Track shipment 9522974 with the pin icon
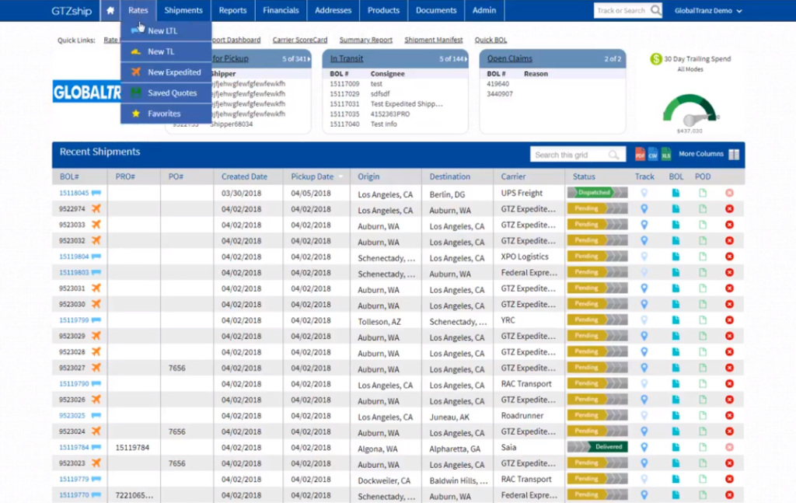The height and width of the screenshot is (503, 796). coord(644,208)
